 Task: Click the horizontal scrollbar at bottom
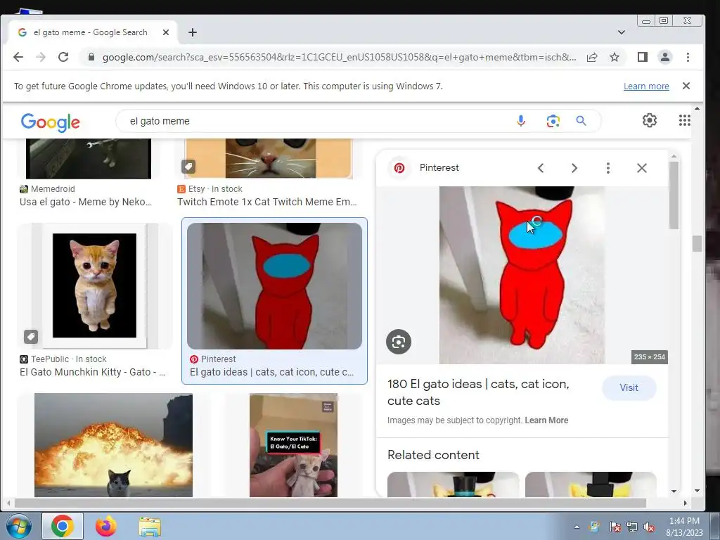coord(330,503)
